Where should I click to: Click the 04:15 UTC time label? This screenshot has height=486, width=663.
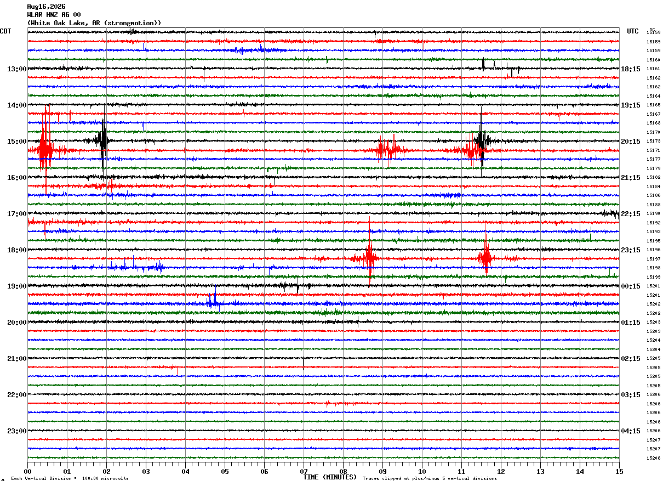tap(630, 431)
